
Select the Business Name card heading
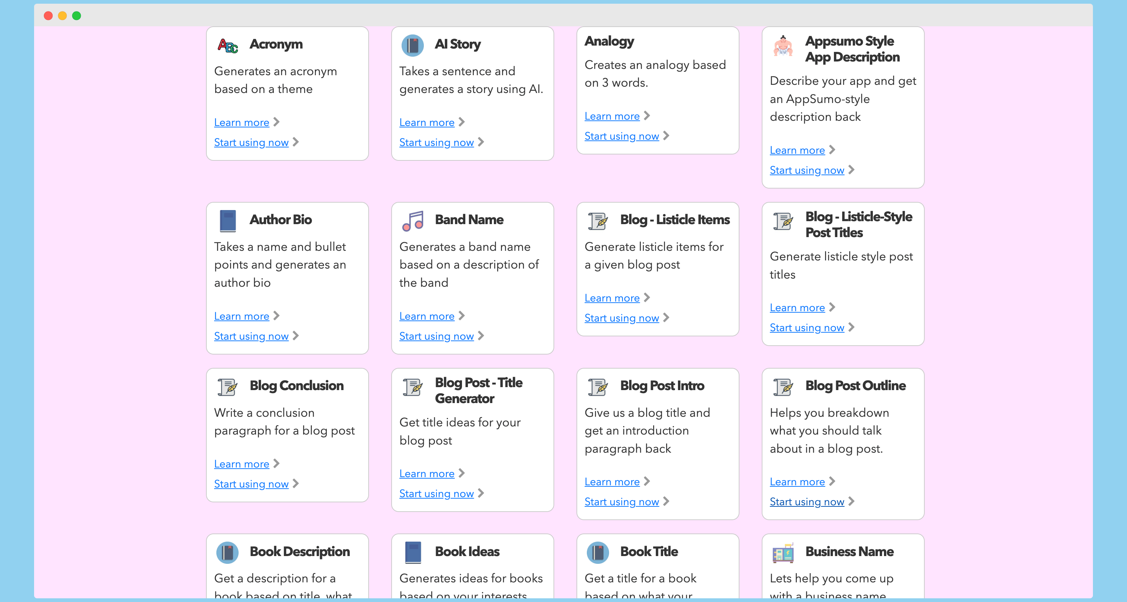coord(849,552)
